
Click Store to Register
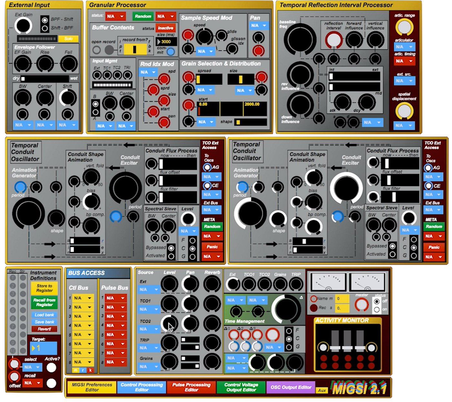click(x=44, y=288)
